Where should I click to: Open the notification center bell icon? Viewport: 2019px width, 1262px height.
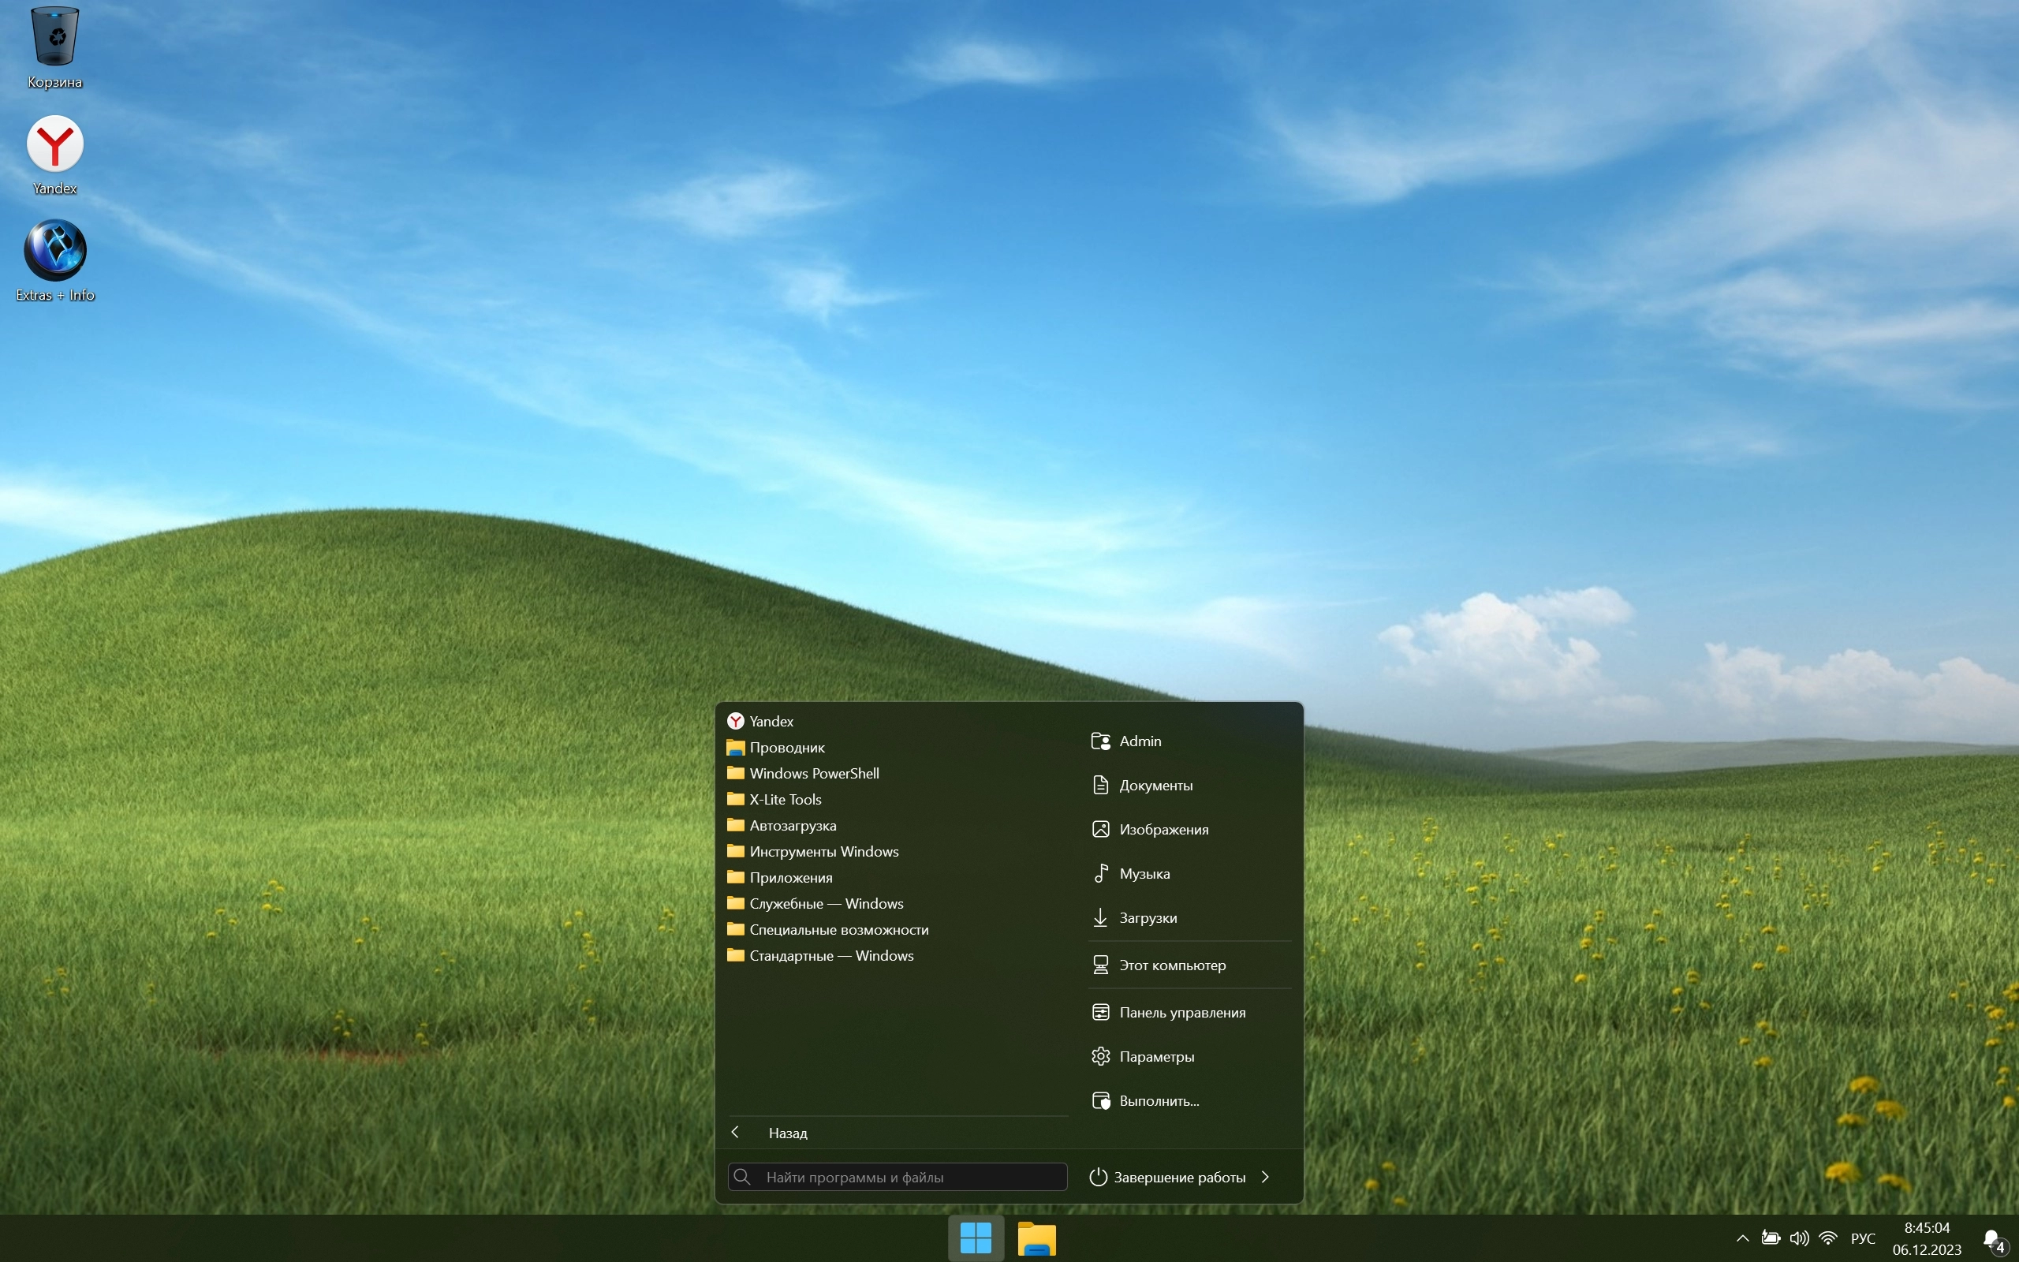[x=1992, y=1238]
